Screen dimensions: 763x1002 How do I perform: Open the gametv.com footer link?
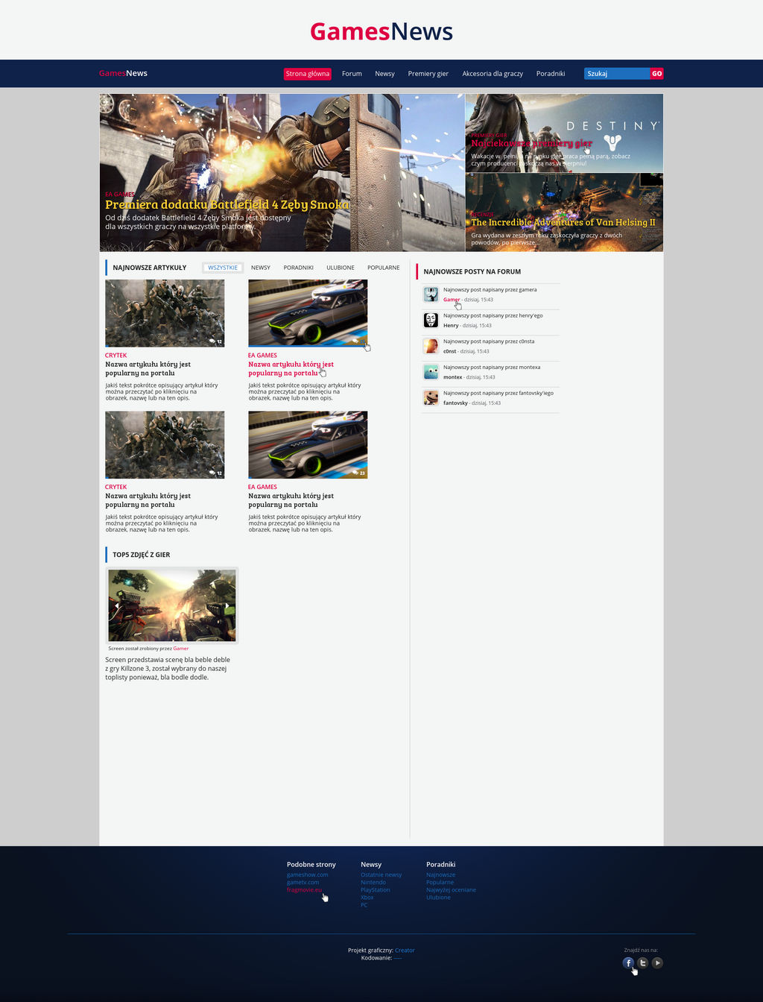click(x=303, y=883)
